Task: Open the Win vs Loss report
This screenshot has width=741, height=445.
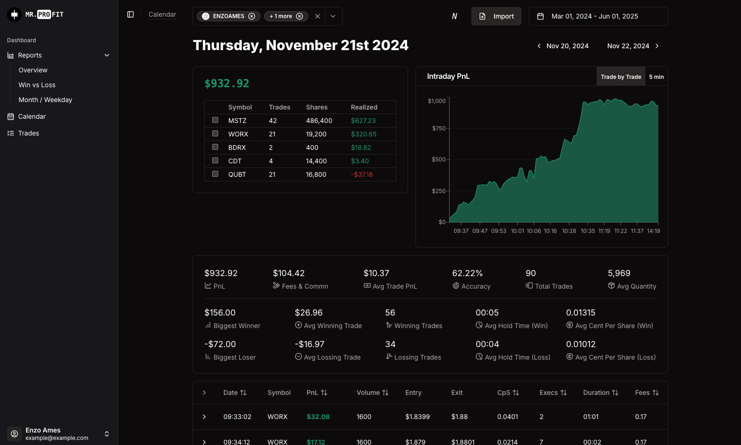Action: (37, 85)
